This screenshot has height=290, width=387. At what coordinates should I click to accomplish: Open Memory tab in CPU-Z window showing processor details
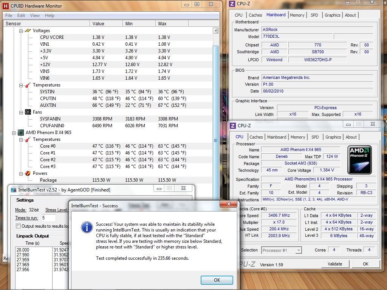coord(298,137)
